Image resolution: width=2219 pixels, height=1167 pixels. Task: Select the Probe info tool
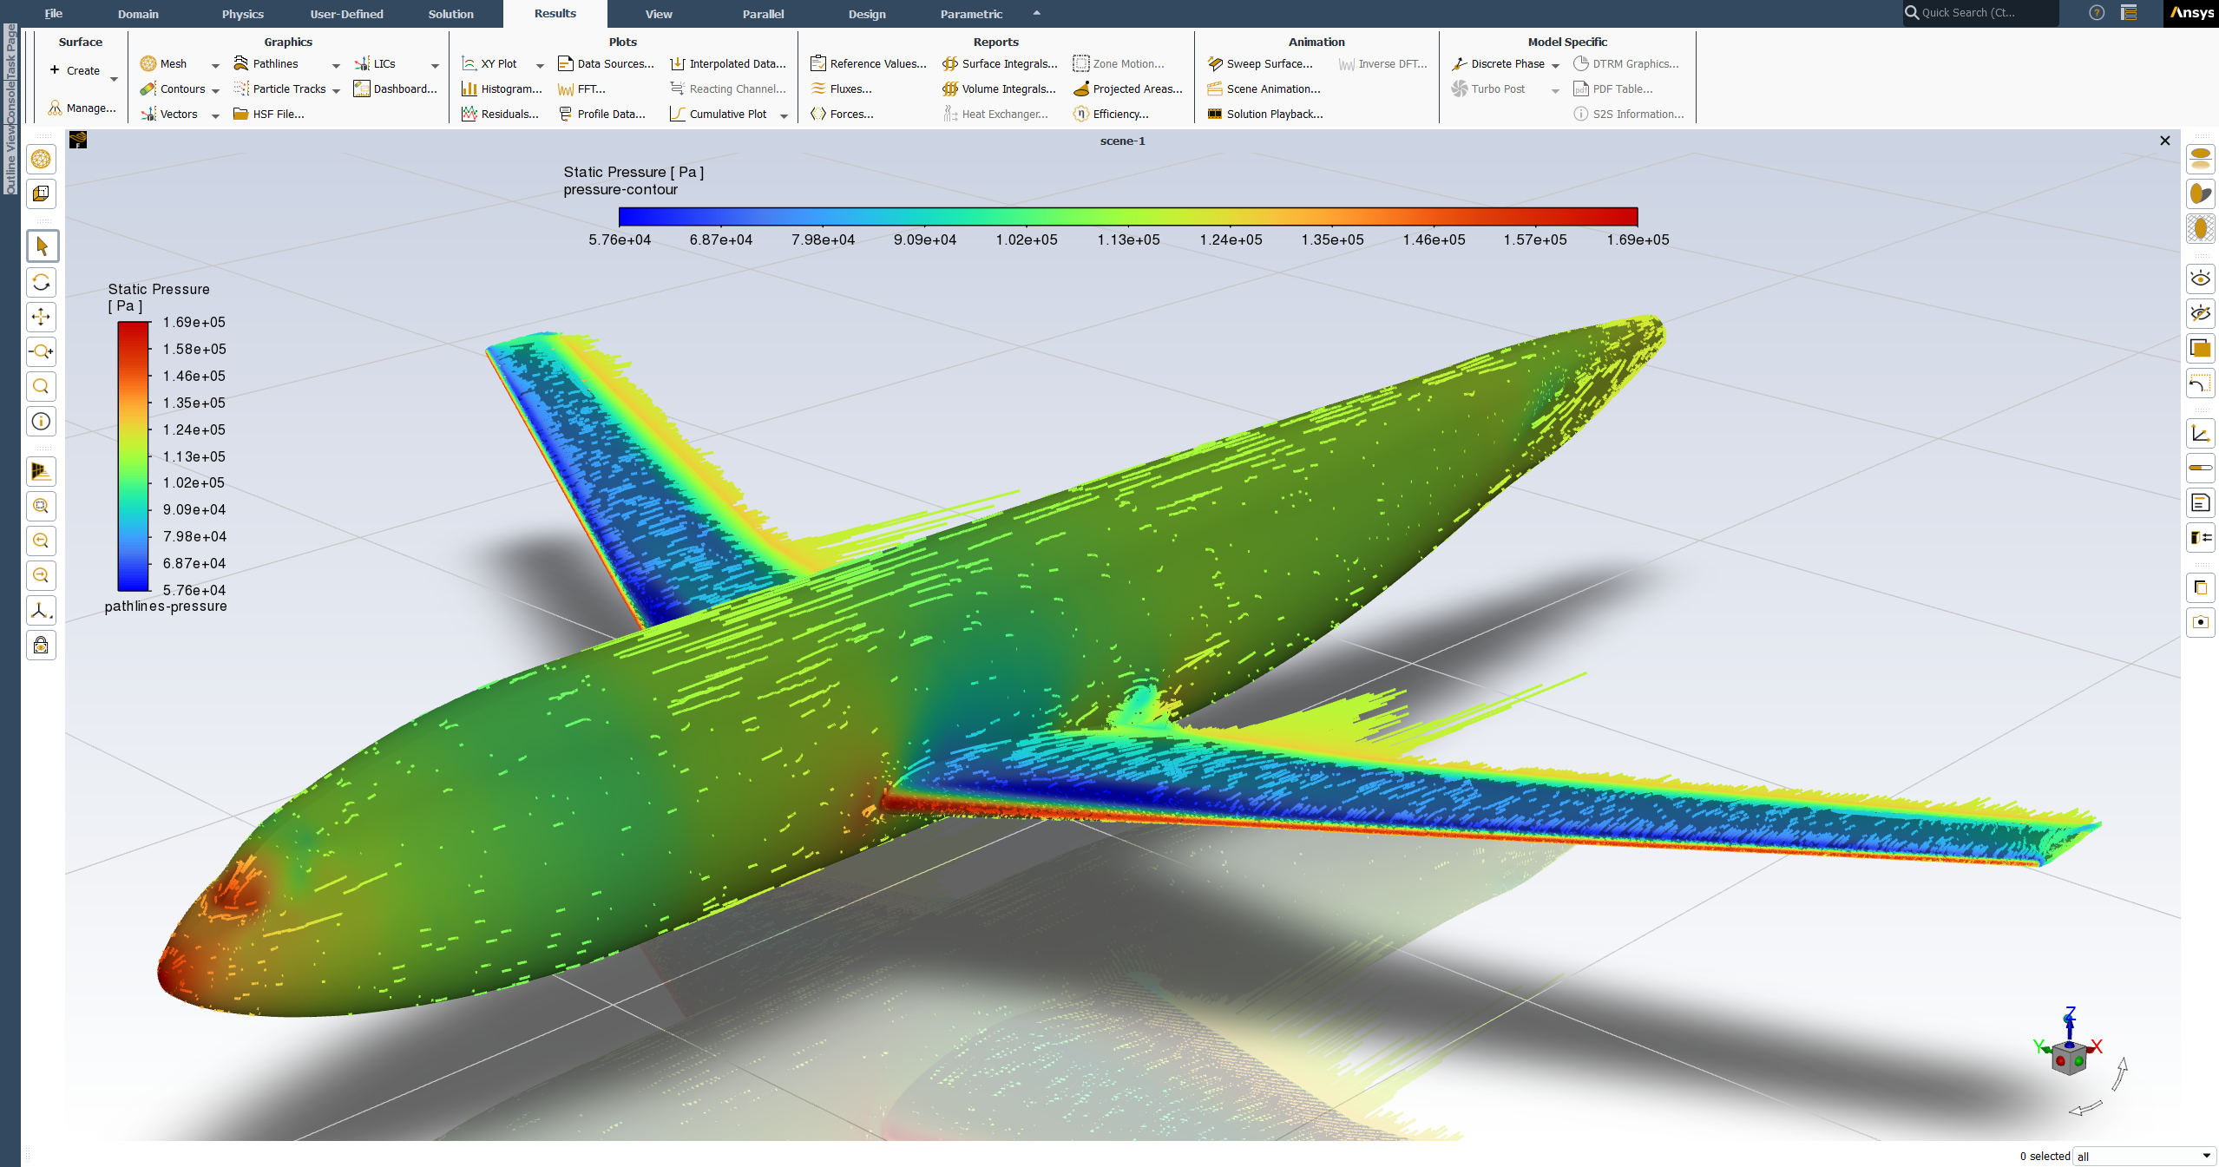[41, 422]
